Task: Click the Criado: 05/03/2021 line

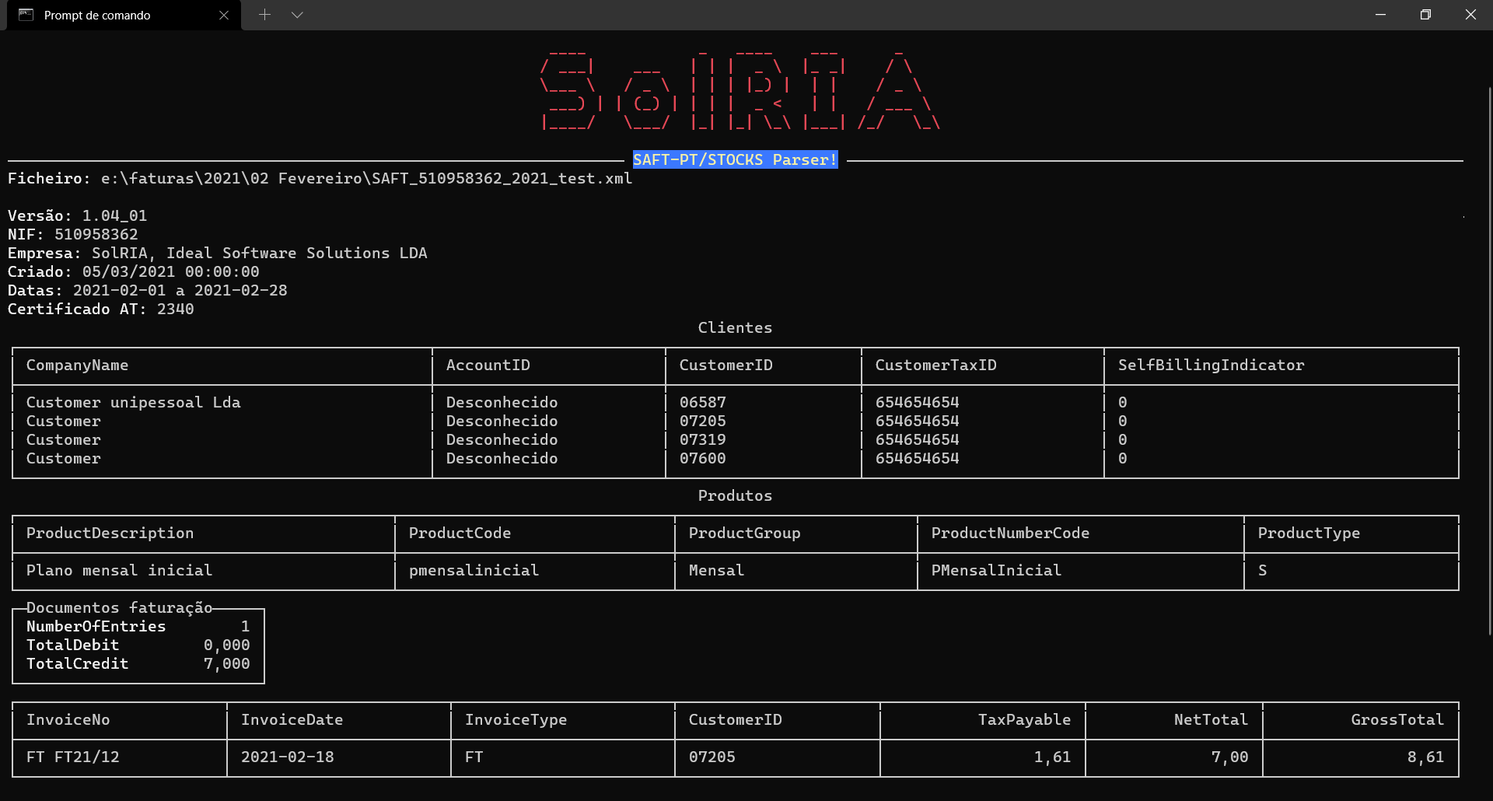Action: click(x=133, y=271)
